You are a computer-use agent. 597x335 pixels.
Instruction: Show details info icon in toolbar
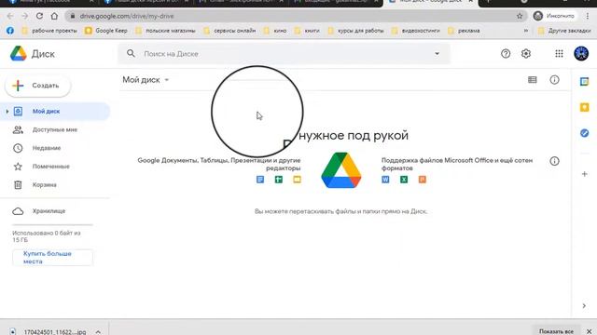point(554,80)
